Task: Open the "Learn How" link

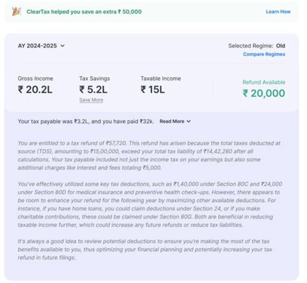Action: (x=278, y=12)
